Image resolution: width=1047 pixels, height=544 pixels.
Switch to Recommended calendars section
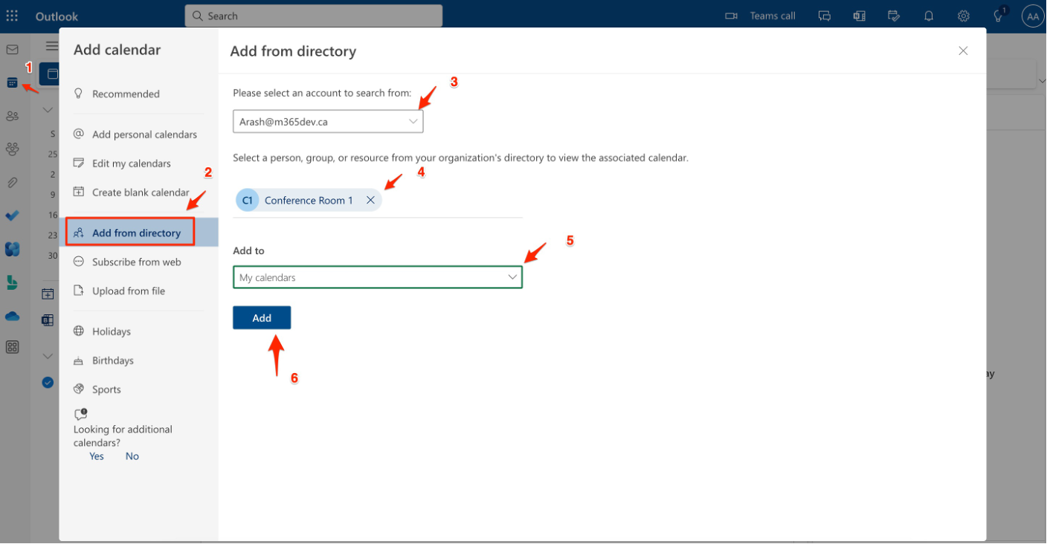pos(125,93)
